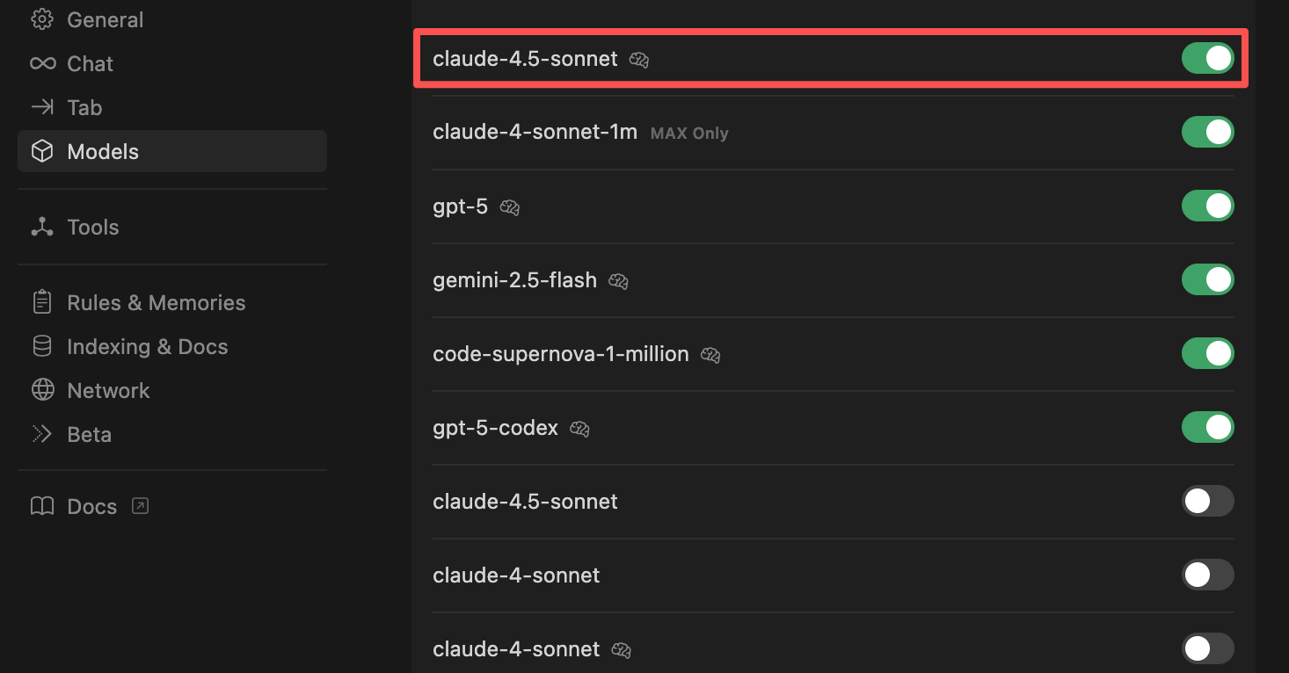Disable the highlighted claude-4.5-sonnet toggle
Viewport: 1289px width, 673px height.
point(1207,59)
